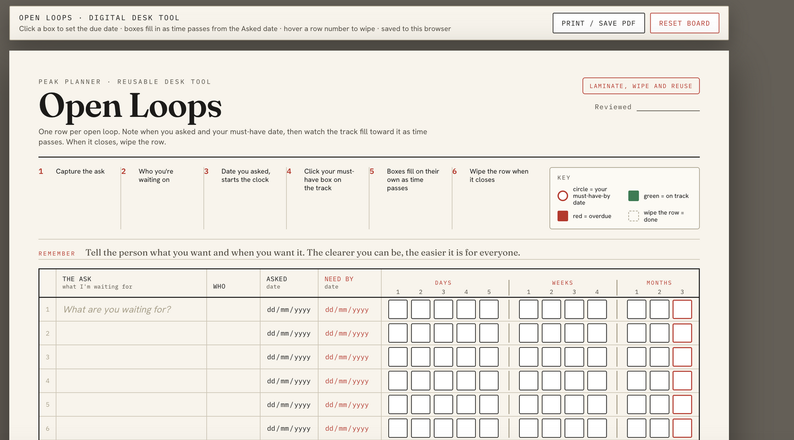Set the Asked date in row 2
Screen dimensions: 794x440
(289, 333)
